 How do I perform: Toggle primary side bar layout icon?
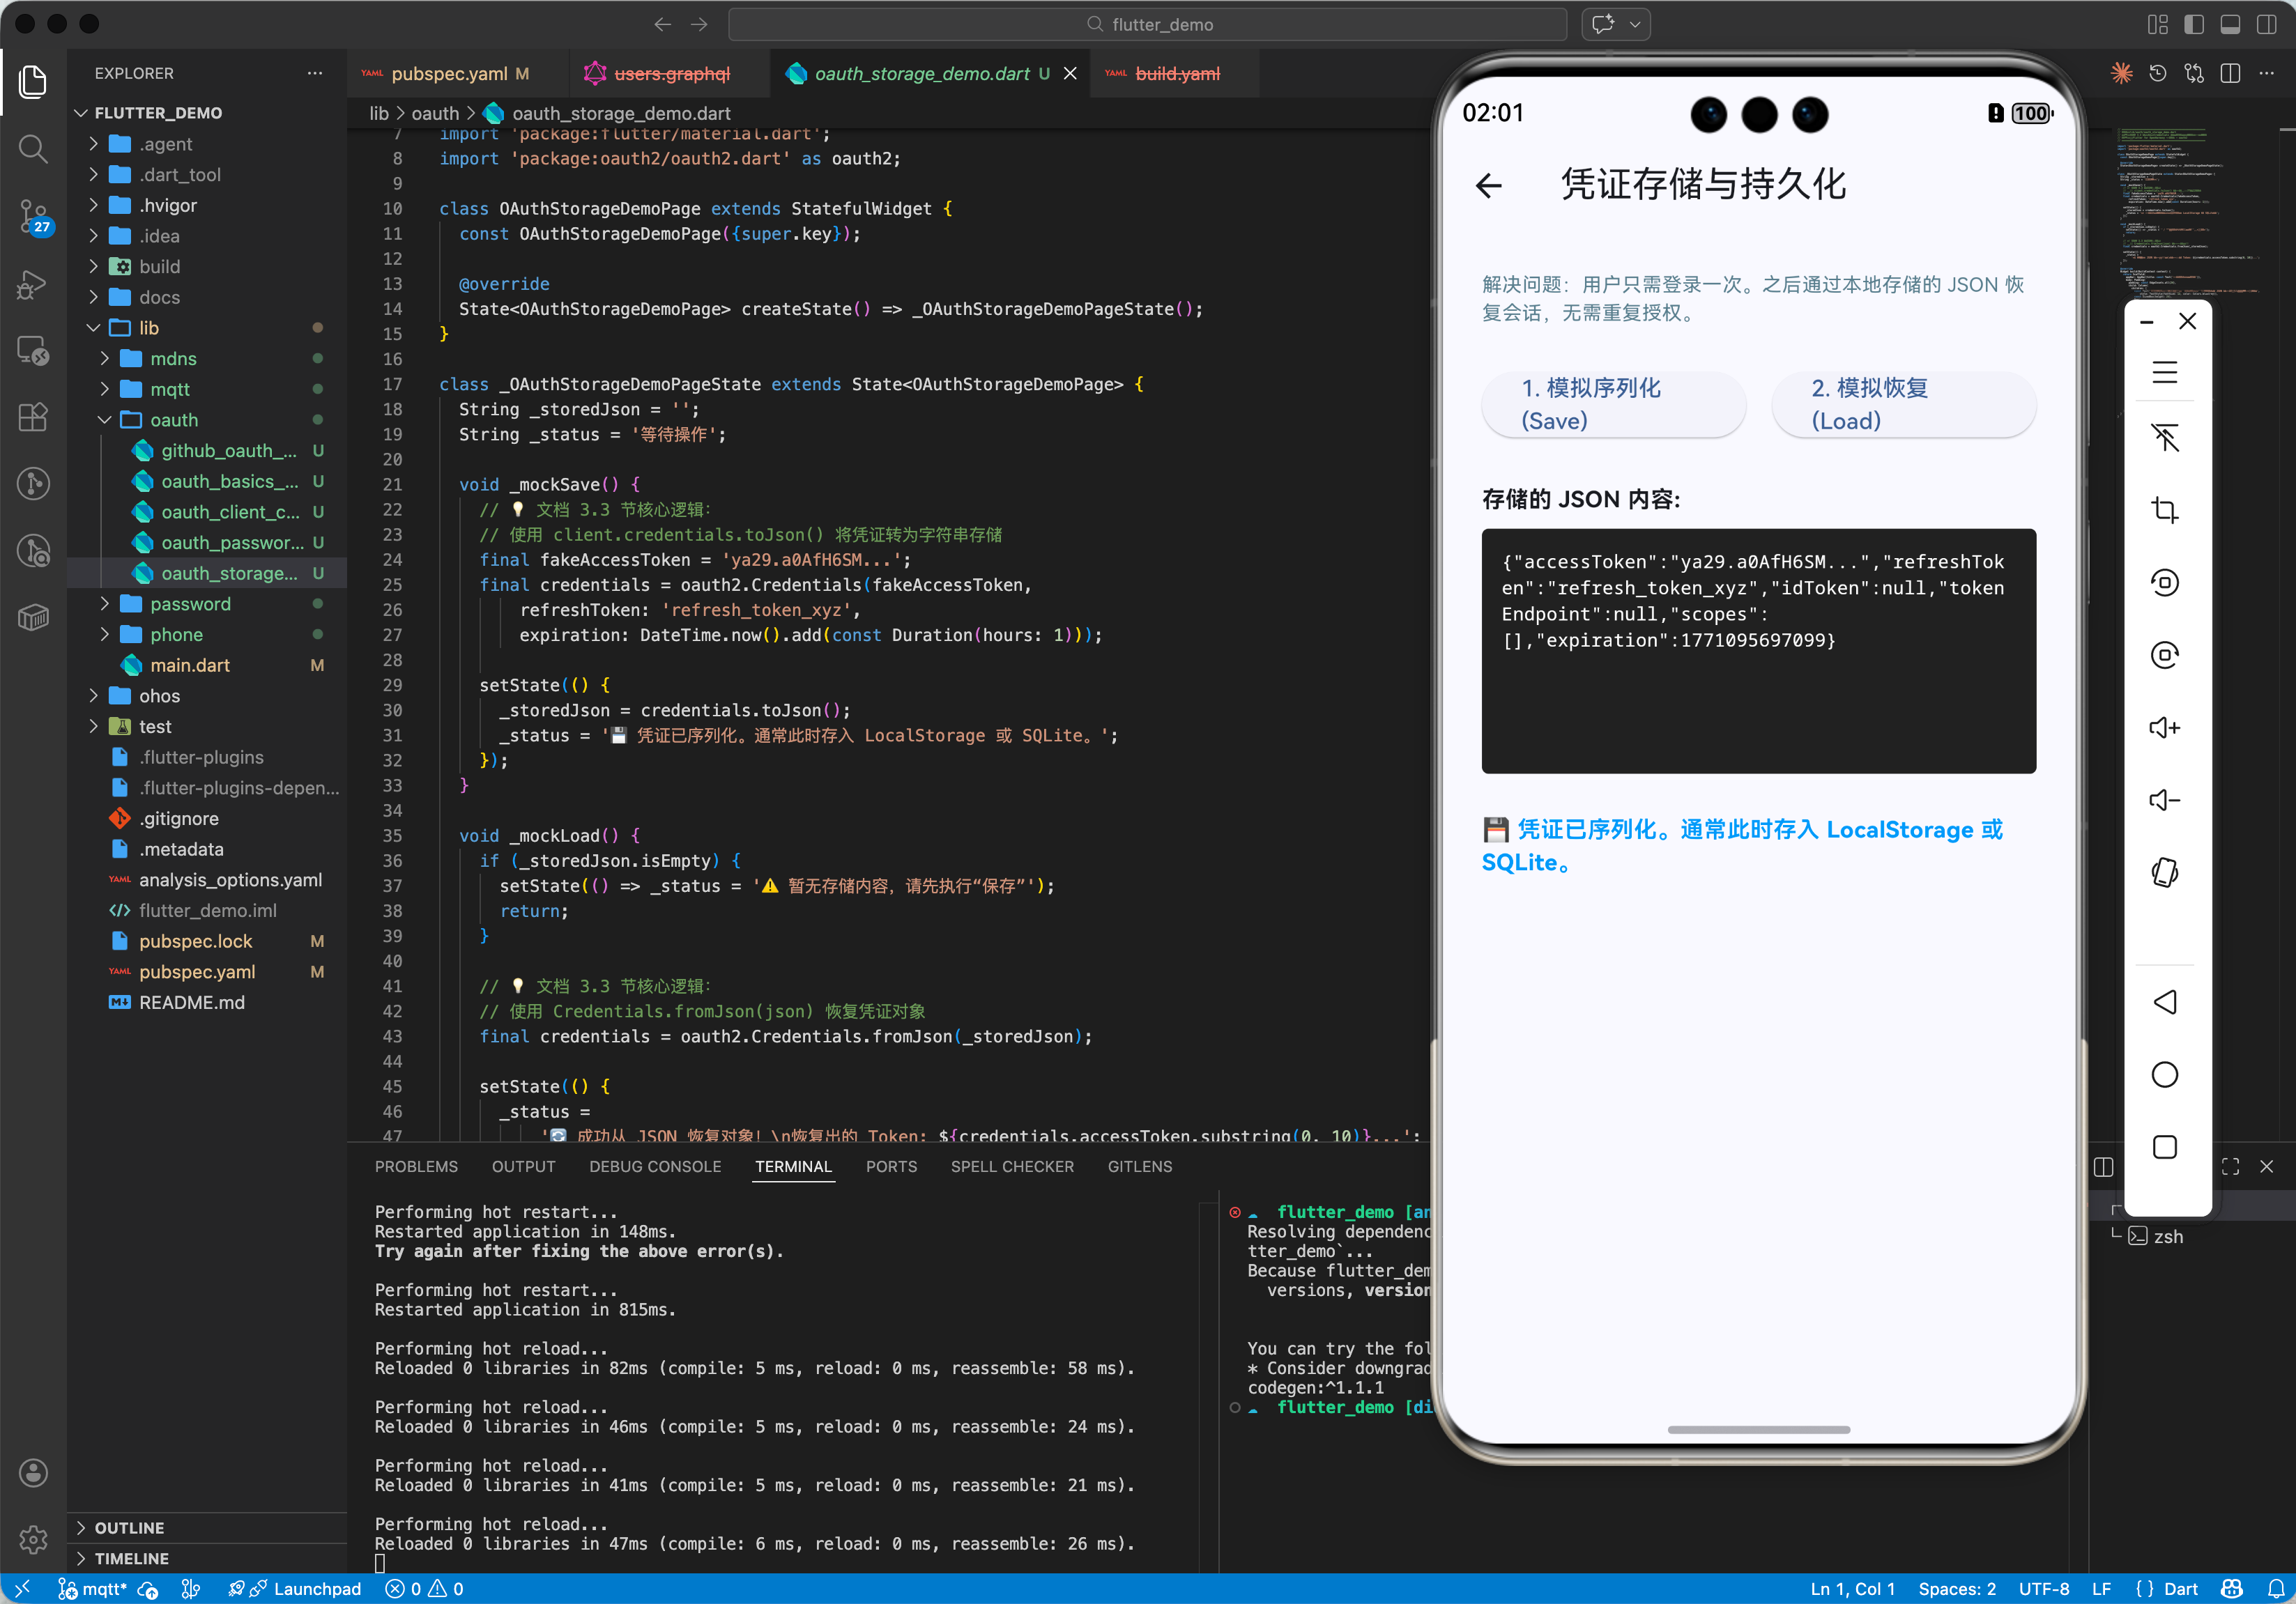2193,24
